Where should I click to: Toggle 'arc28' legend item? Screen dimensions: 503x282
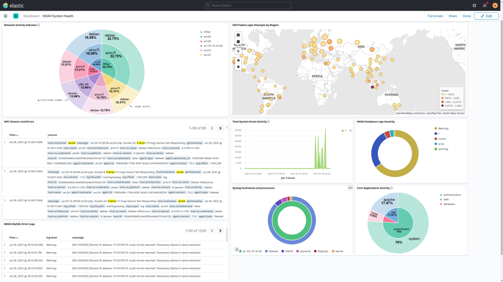(x=206, y=41)
